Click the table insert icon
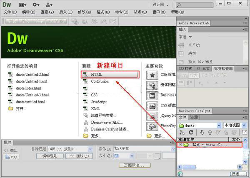The image size is (250, 178). pyautogui.click(x=181, y=53)
